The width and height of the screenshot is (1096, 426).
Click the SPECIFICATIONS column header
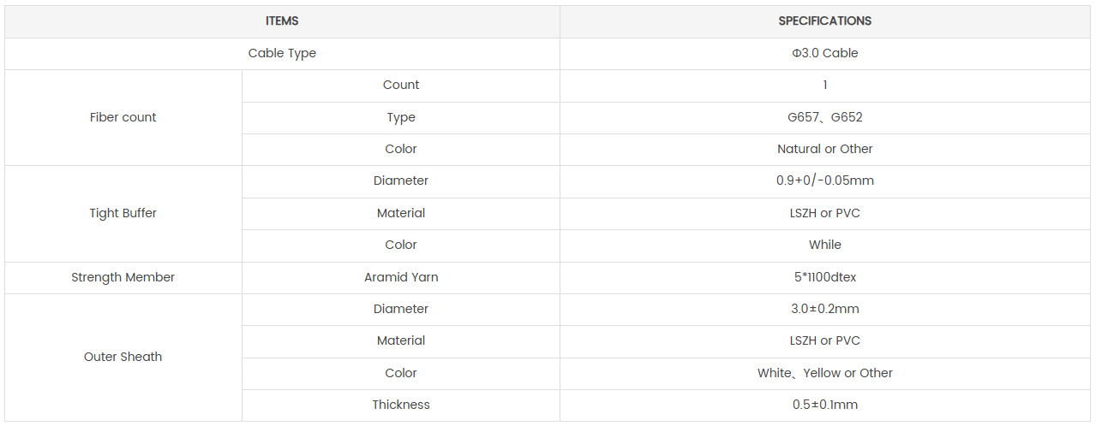pyautogui.click(x=825, y=21)
